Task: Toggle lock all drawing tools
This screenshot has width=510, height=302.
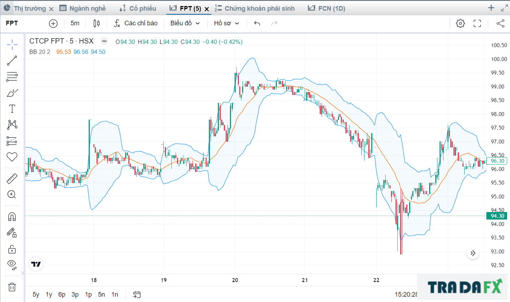Action: pyautogui.click(x=12, y=249)
